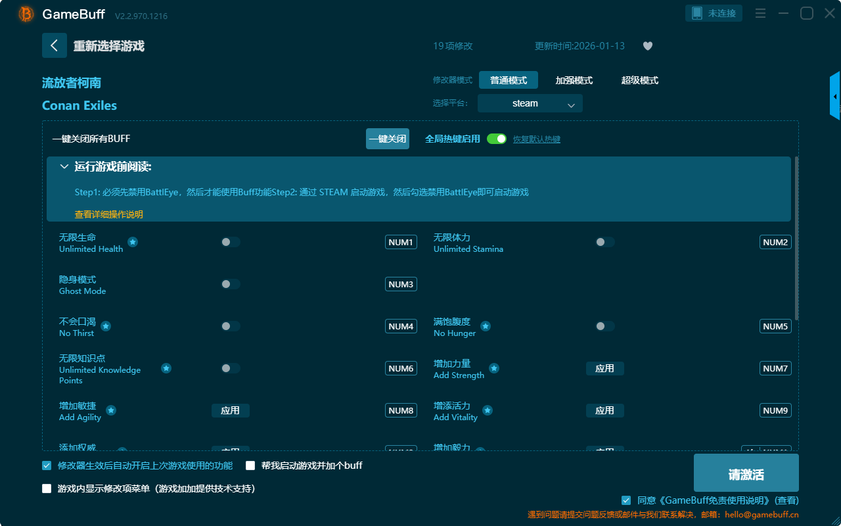Click the back arrow to reselect game
Image resolution: width=841 pixels, height=526 pixels.
55,45
